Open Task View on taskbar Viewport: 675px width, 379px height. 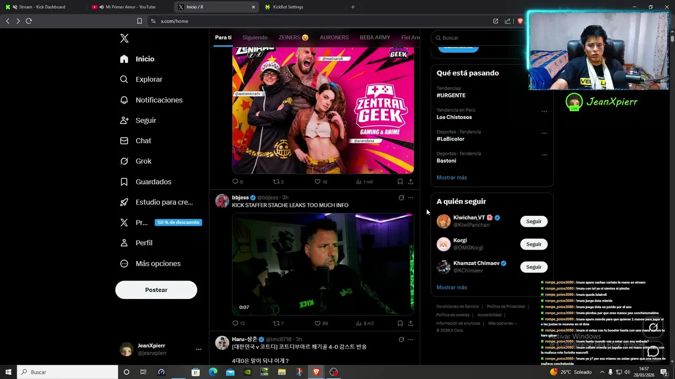143,372
